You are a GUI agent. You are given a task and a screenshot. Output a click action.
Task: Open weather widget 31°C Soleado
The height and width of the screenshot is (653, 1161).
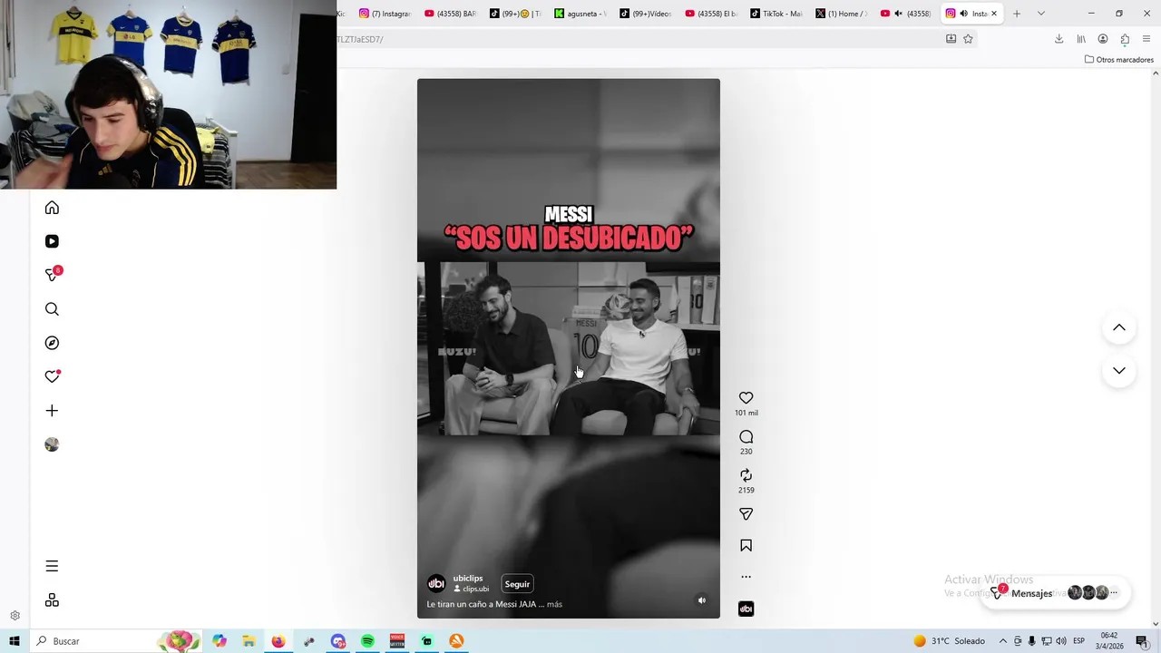coord(949,641)
